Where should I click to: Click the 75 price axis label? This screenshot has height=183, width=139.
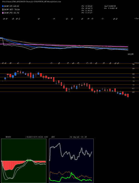(133, 81)
